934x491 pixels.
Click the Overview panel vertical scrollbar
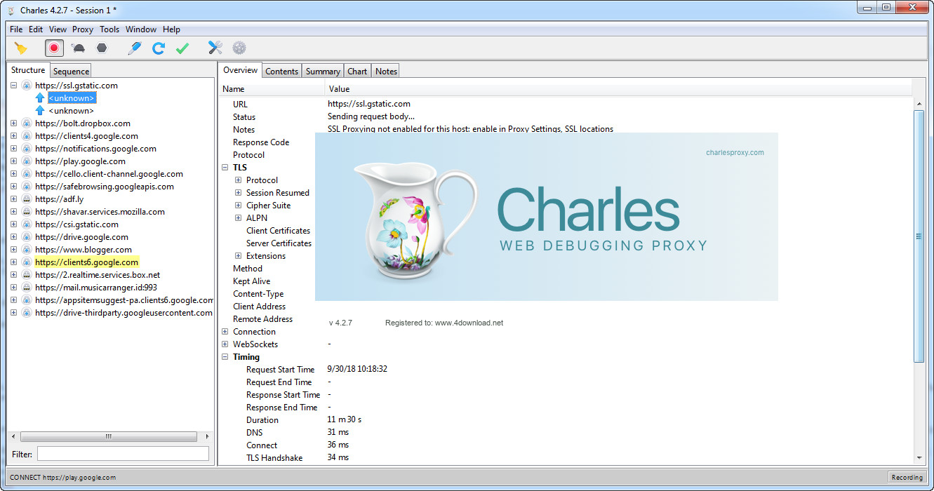(x=919, y=236)
